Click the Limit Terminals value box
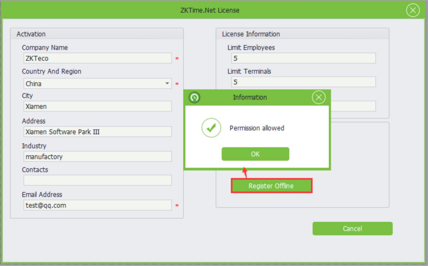The width and height of the screenshot is (428, 266). 303,82
